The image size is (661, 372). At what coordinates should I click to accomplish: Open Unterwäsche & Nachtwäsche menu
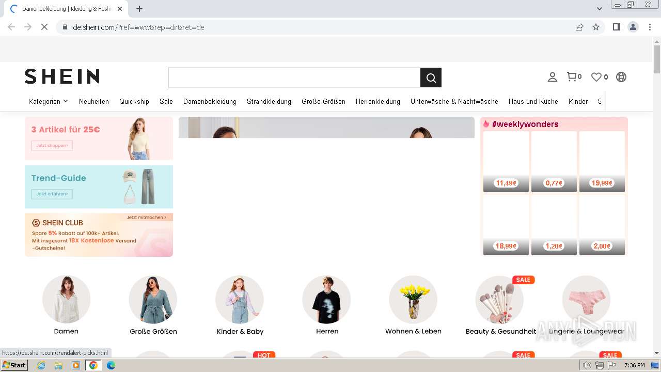[x=454, y=101]
